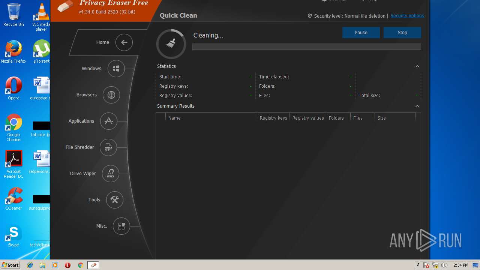This screenshot has height=270, width=480.
Task: Open the Google Chrome desktop icon
Action: (x=13, y=127)
